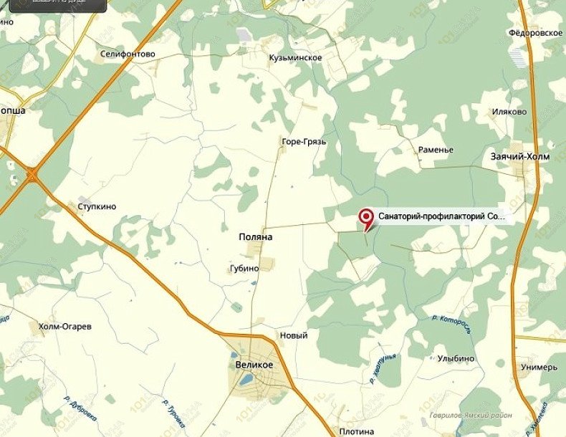
Task: Click the orange road interchange junction icon
Action: point(32,176)
